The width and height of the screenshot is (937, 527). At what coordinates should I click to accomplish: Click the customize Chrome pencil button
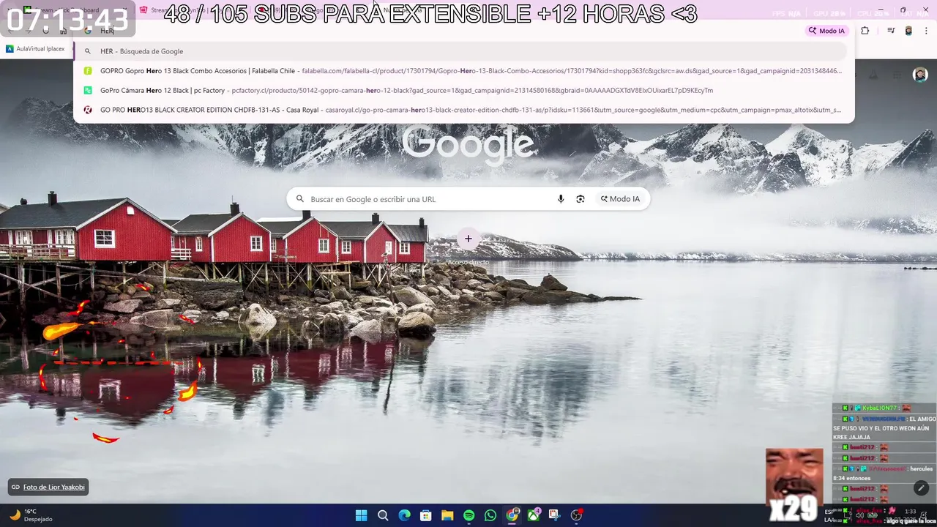click(921, 487)
